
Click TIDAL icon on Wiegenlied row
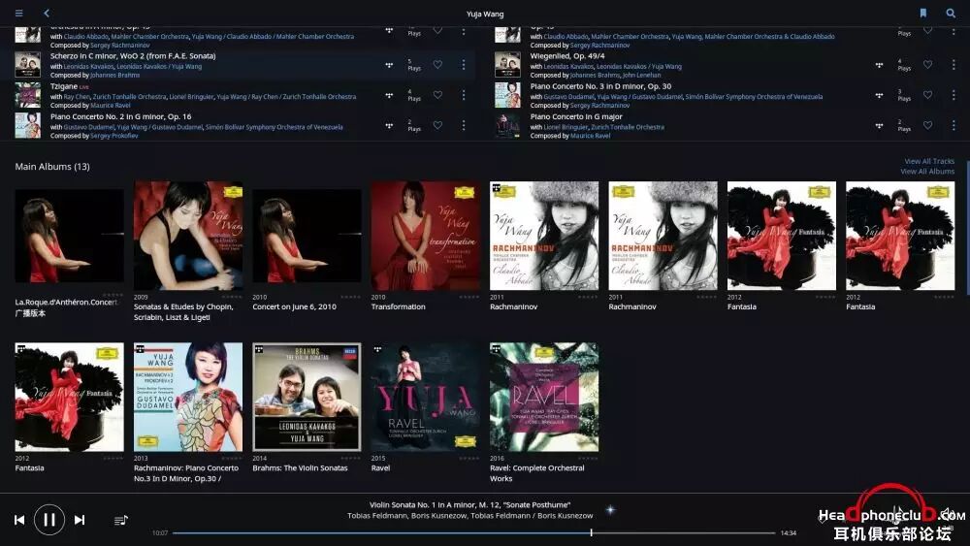[x=879, y=65]
